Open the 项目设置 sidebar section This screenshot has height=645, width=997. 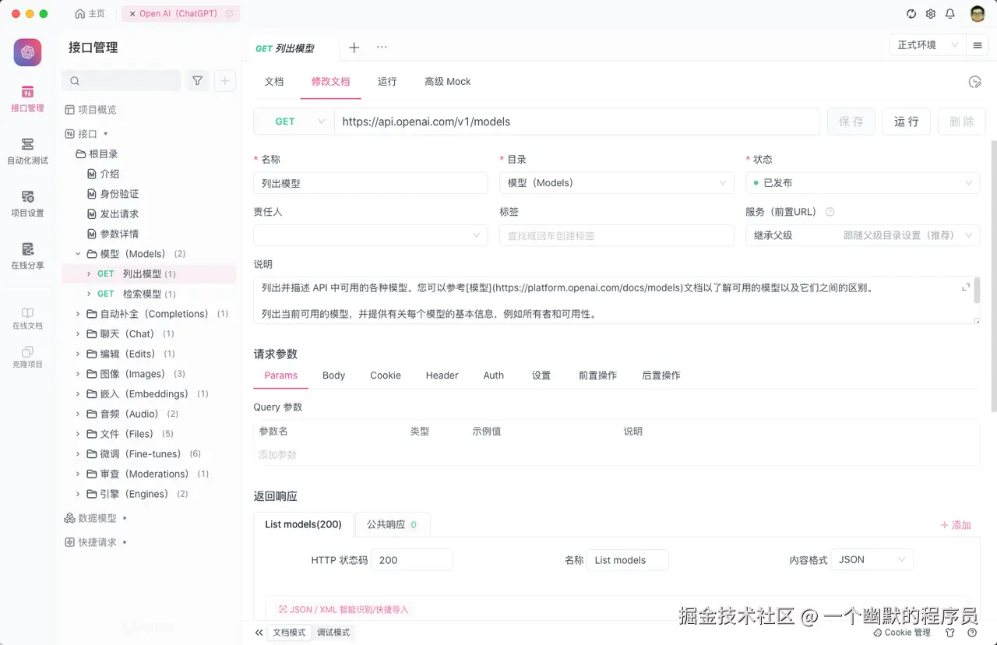click(27, 203)
